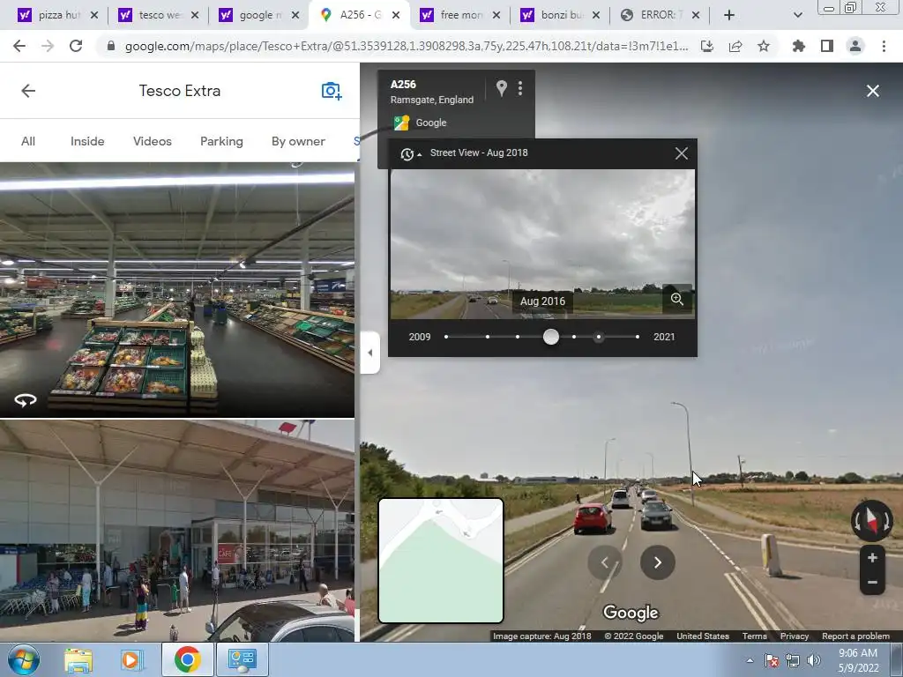Screen dimensions: 903x677
Task: Click the add photo camera icon
Action: click(332, 91)
